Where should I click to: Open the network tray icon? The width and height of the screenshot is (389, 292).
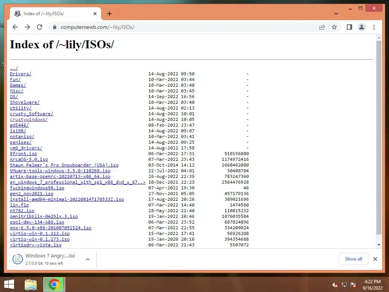[x=344, y=285]
